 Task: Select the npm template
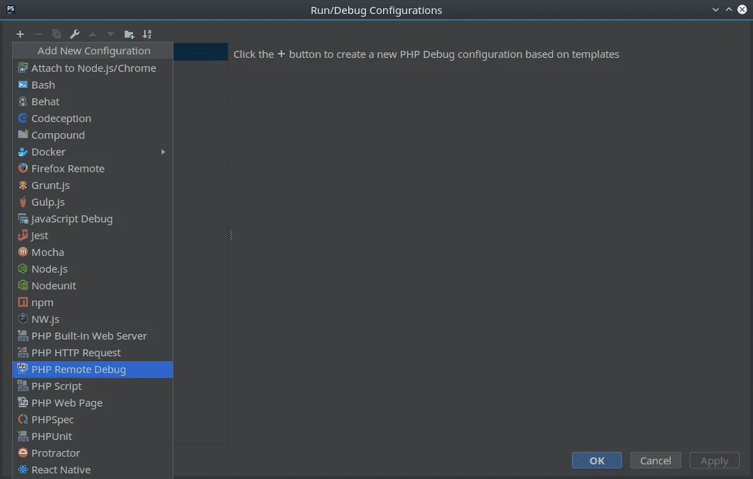point(42,302)
